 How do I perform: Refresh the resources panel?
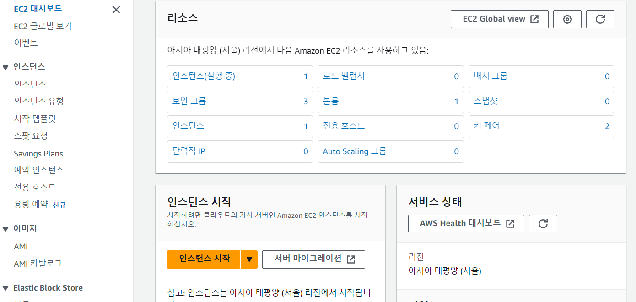pos(600,19)
